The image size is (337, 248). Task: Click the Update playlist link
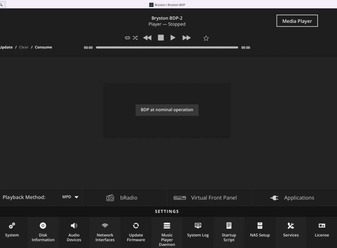pos(6,47)
